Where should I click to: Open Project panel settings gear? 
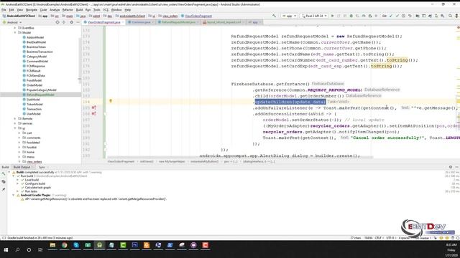click(x=72, y=22)
